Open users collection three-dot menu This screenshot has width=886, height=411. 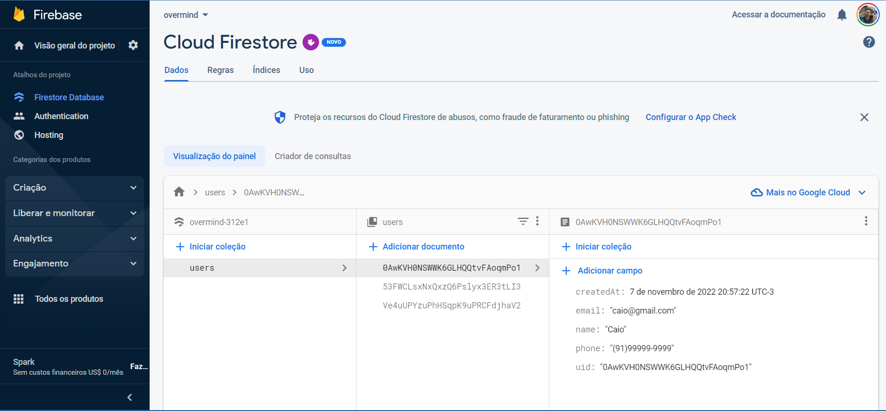537,221
